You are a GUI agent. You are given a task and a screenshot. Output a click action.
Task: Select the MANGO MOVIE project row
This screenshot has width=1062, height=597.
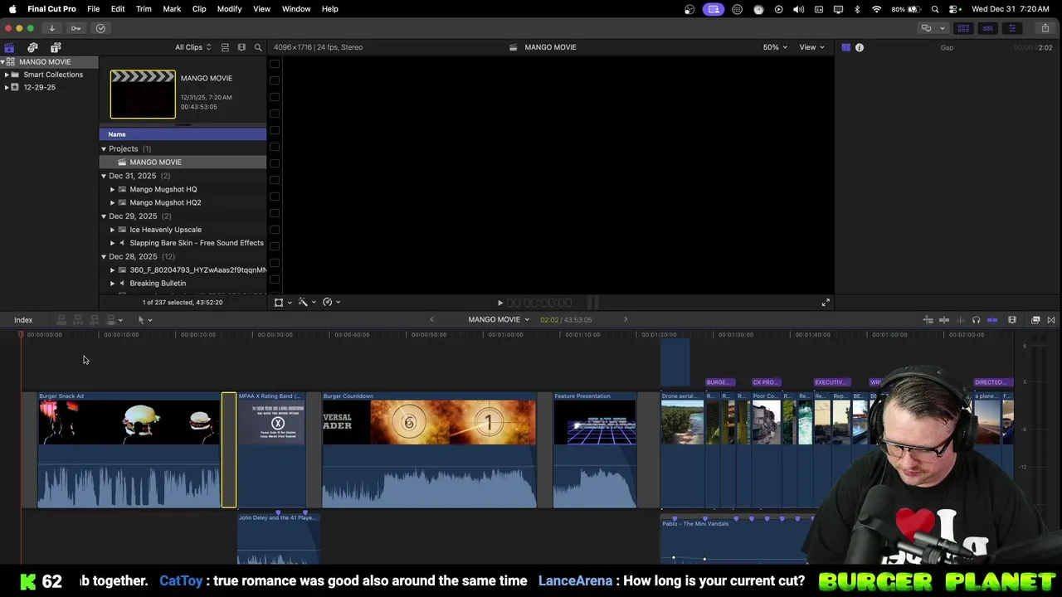(183, 163)
